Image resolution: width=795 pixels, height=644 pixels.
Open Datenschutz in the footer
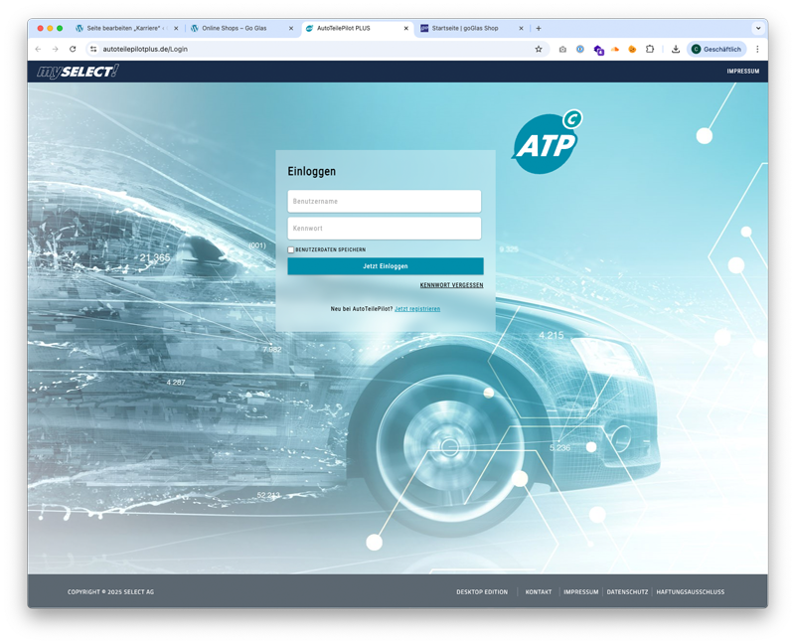coord(627,592)
